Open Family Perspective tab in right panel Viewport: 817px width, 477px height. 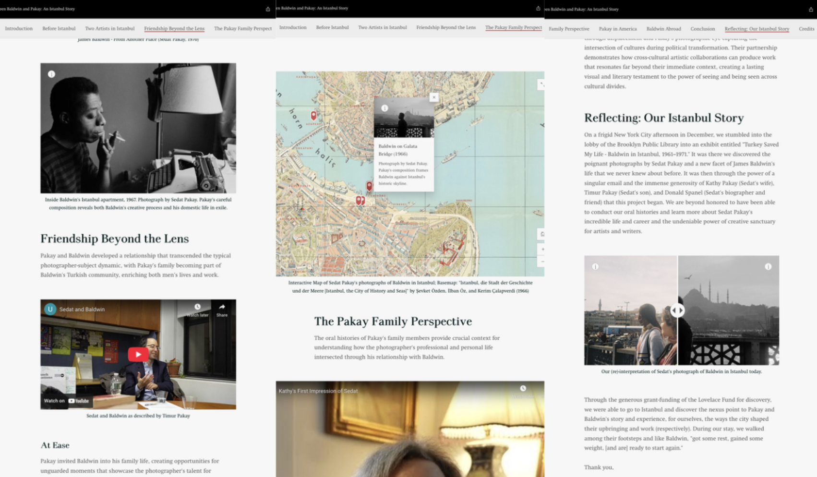tap(569, 29)
